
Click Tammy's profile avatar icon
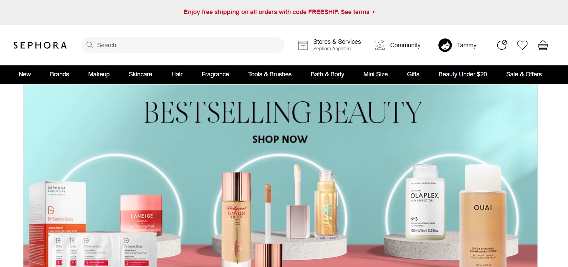point(445,45)
